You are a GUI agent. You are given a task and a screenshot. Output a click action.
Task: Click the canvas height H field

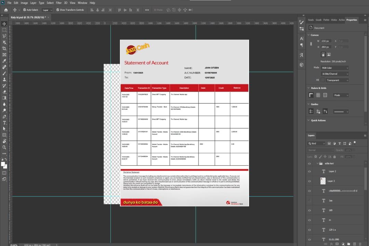pos(326,47)
